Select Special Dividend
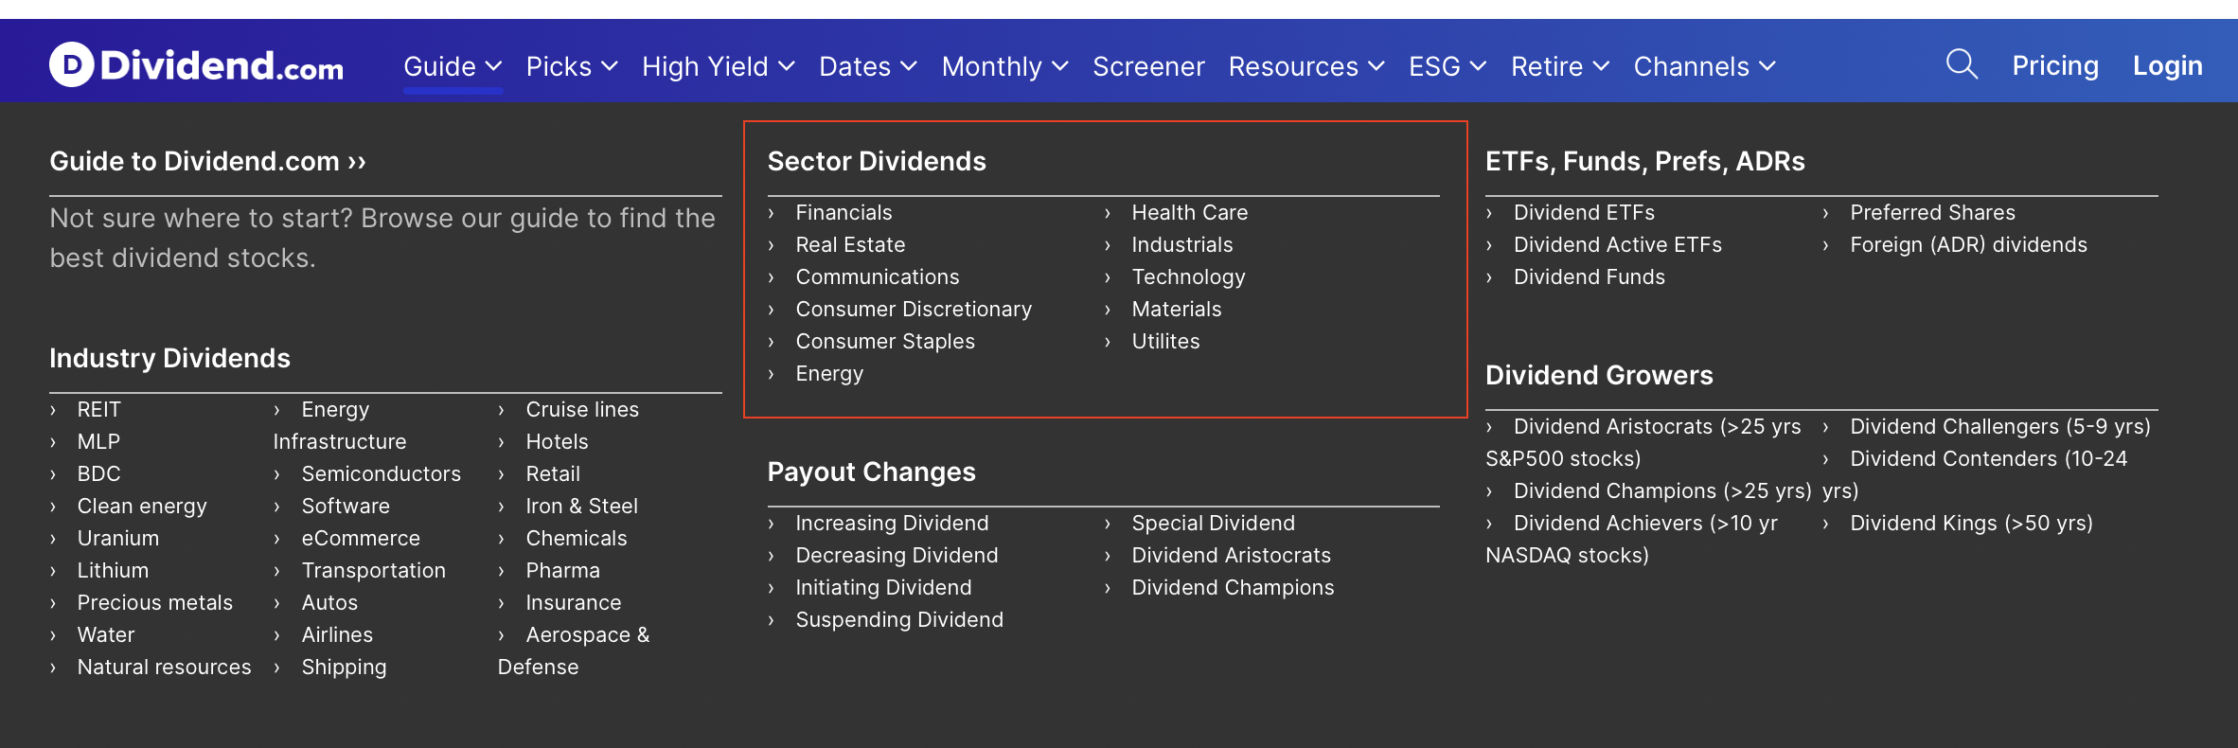This screenshot has height=748, width=2238. pyautogui.click(x=1213, y=523)
